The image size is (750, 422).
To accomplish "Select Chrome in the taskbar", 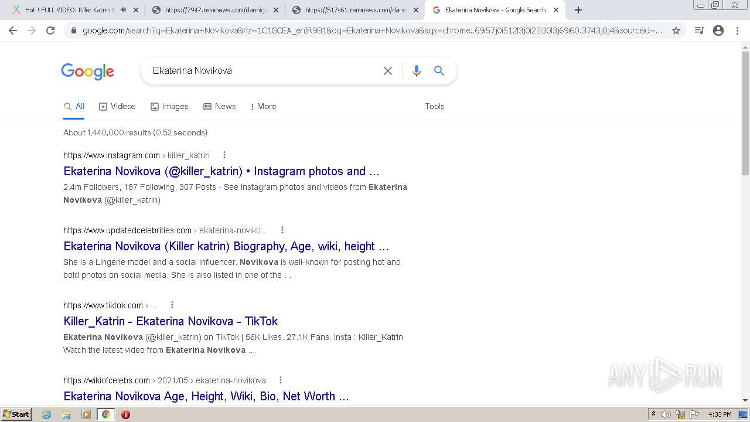I will pyautogui.click(x=105, y=414).
